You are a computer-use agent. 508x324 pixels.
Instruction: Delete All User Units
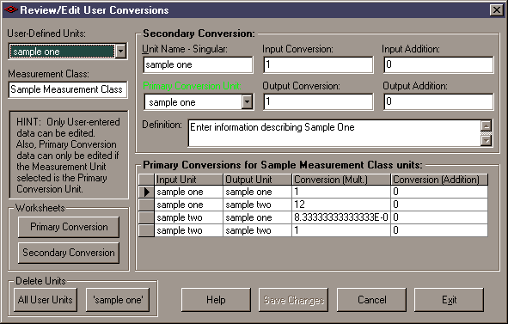click(x=46, y=300)
